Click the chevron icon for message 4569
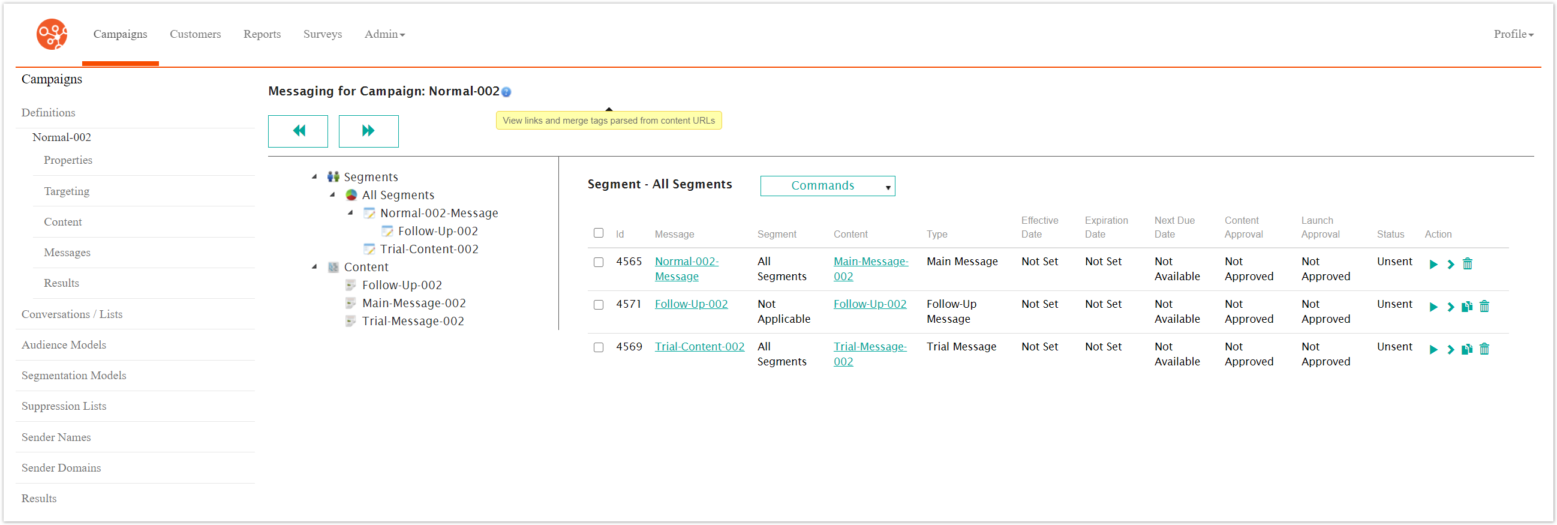This screenshot has height=525, width=1557. (x=1451, y=350)
